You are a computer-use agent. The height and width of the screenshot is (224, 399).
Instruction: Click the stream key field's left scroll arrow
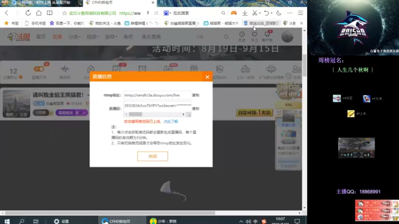tap(127, 114)
